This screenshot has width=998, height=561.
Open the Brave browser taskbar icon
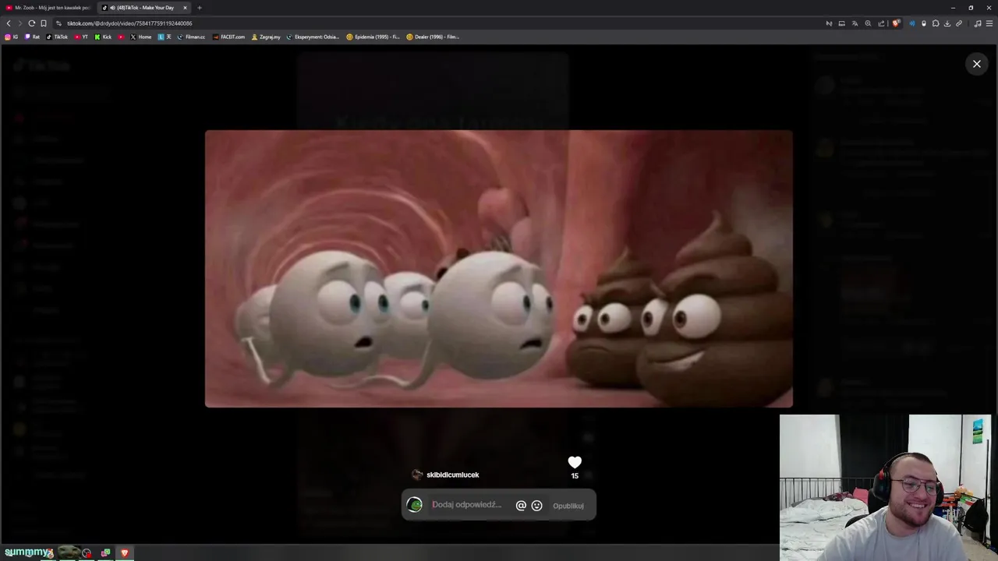(124, 552)
